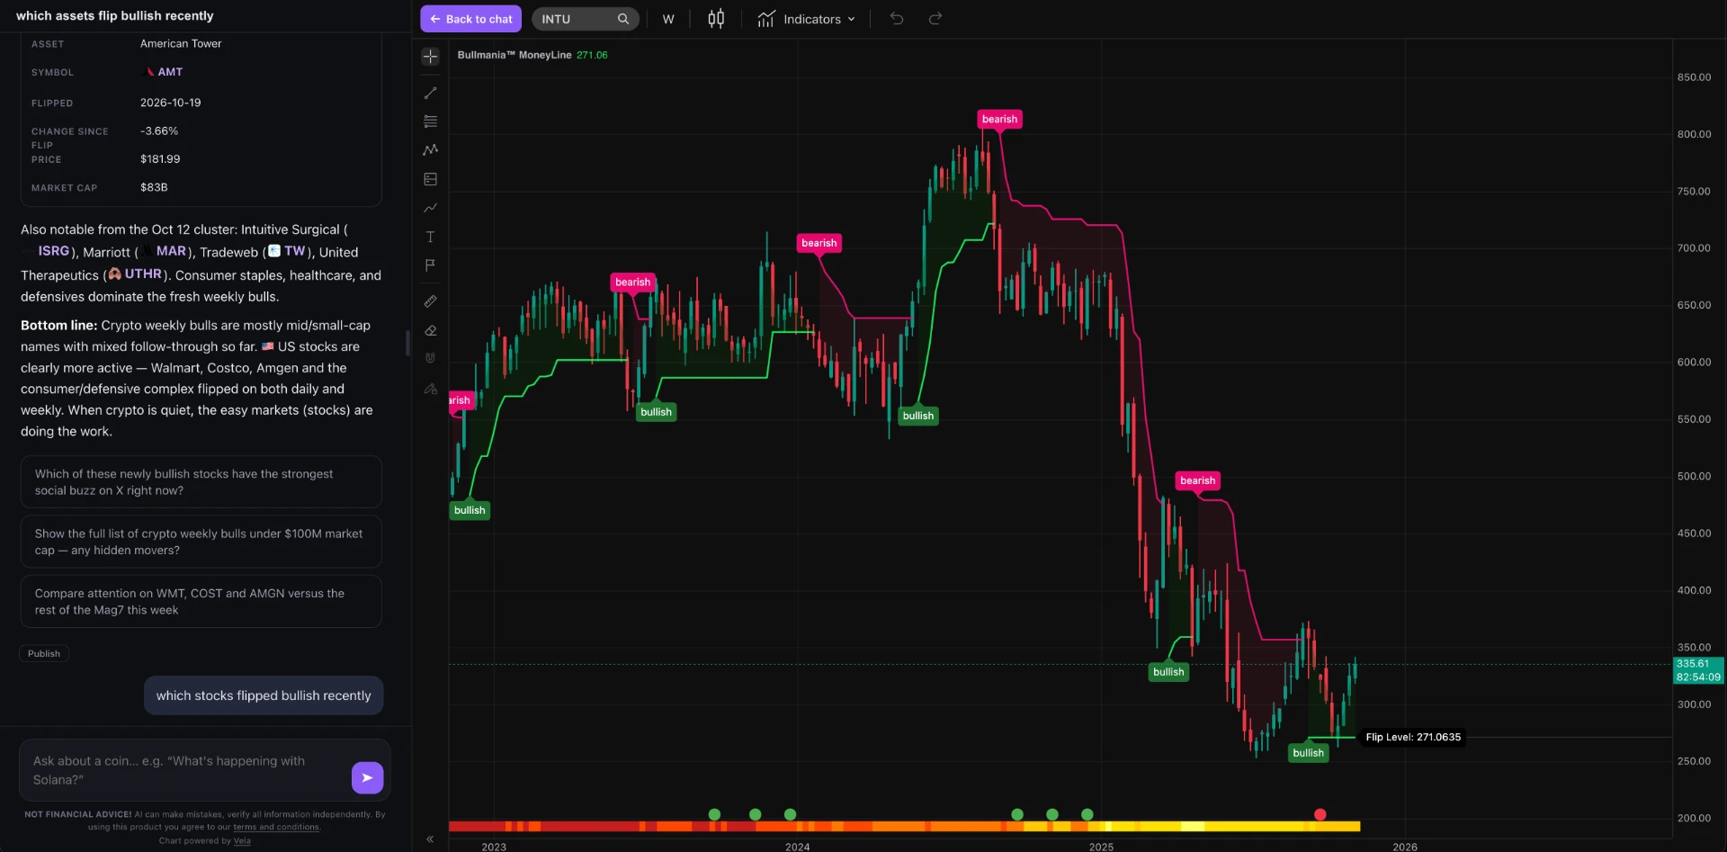This screenshot has width=1727, height=852.
Task: Select the eraser tool
Action: pos(430,330)
